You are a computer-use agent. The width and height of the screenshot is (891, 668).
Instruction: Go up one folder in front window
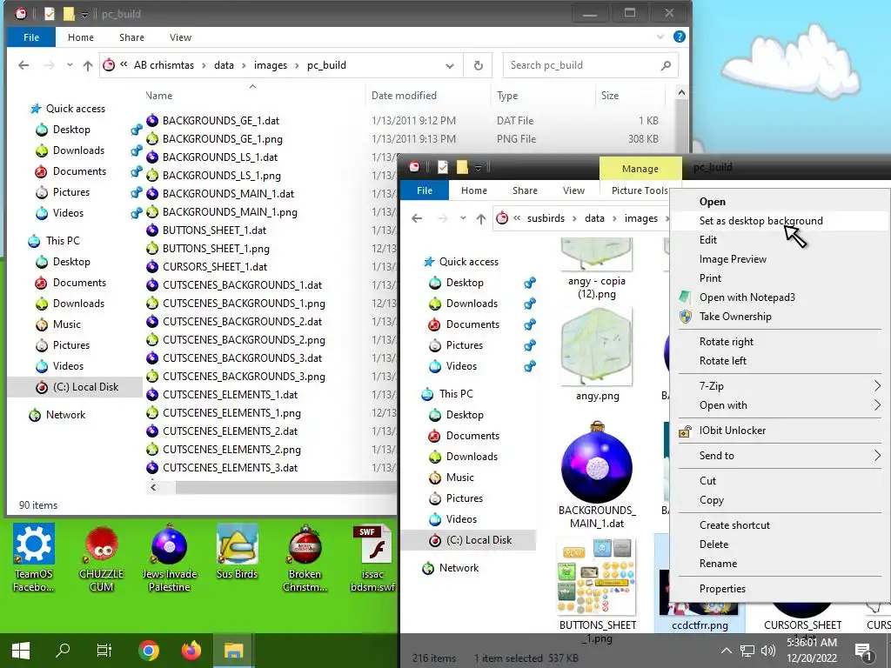480,218
